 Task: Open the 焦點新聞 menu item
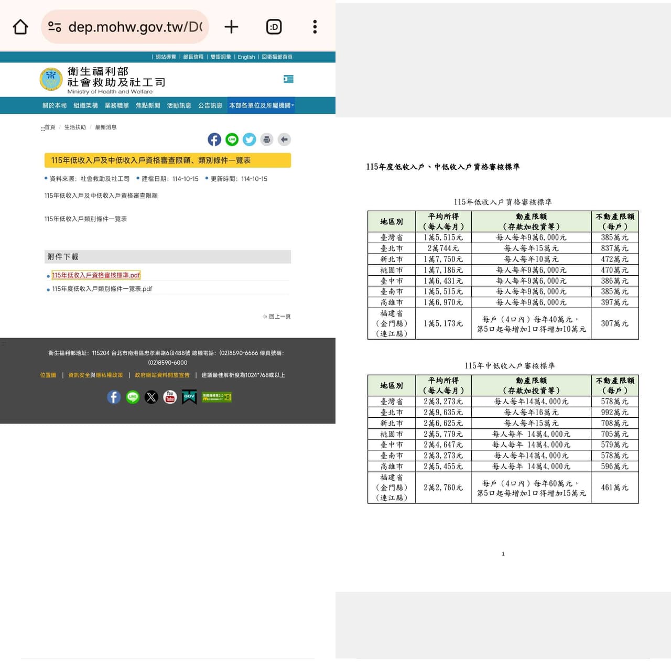148,105
